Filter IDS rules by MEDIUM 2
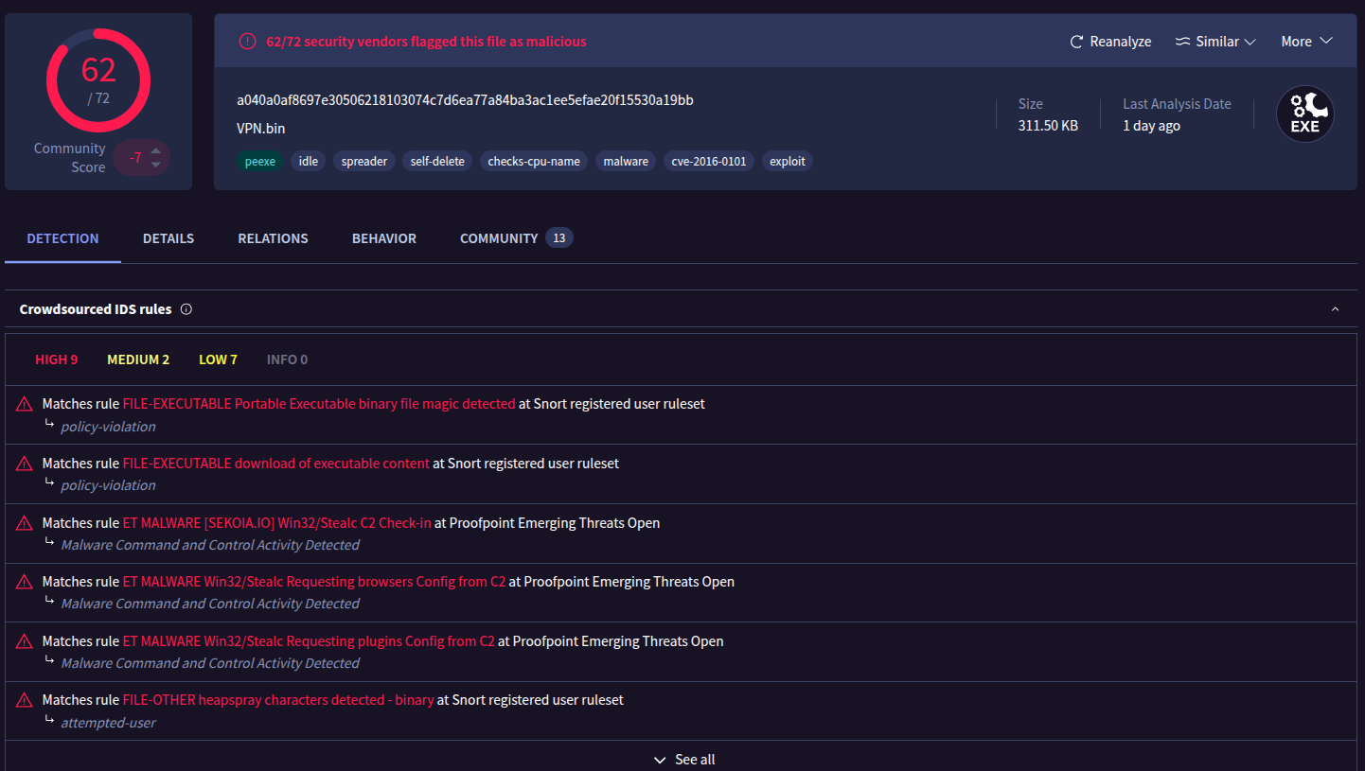Screen dimensions: 1365x771 click(138, 359)
